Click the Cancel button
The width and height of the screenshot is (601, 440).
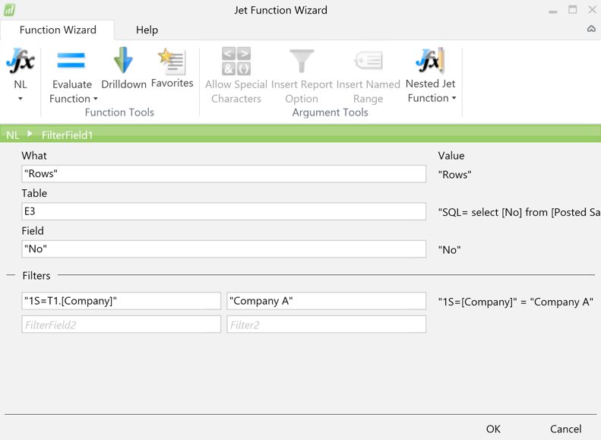click(x=566, y=429)
